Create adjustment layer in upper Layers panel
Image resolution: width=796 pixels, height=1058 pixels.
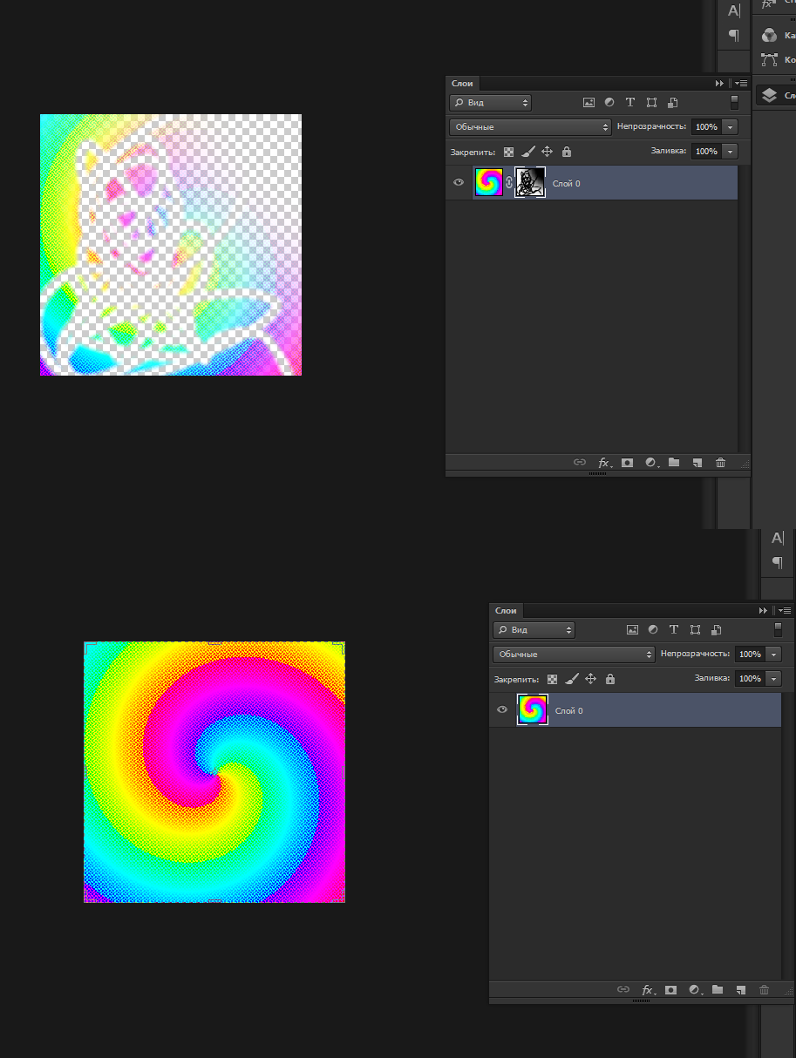(650, 463)
